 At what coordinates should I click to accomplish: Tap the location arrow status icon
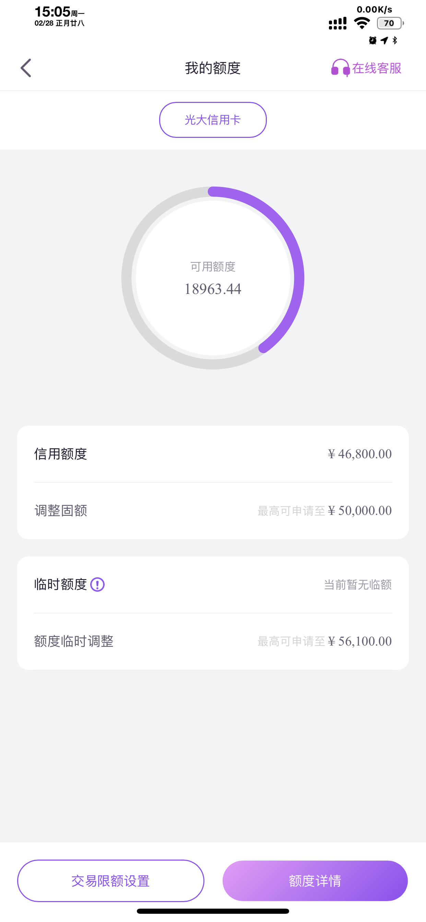384,40
